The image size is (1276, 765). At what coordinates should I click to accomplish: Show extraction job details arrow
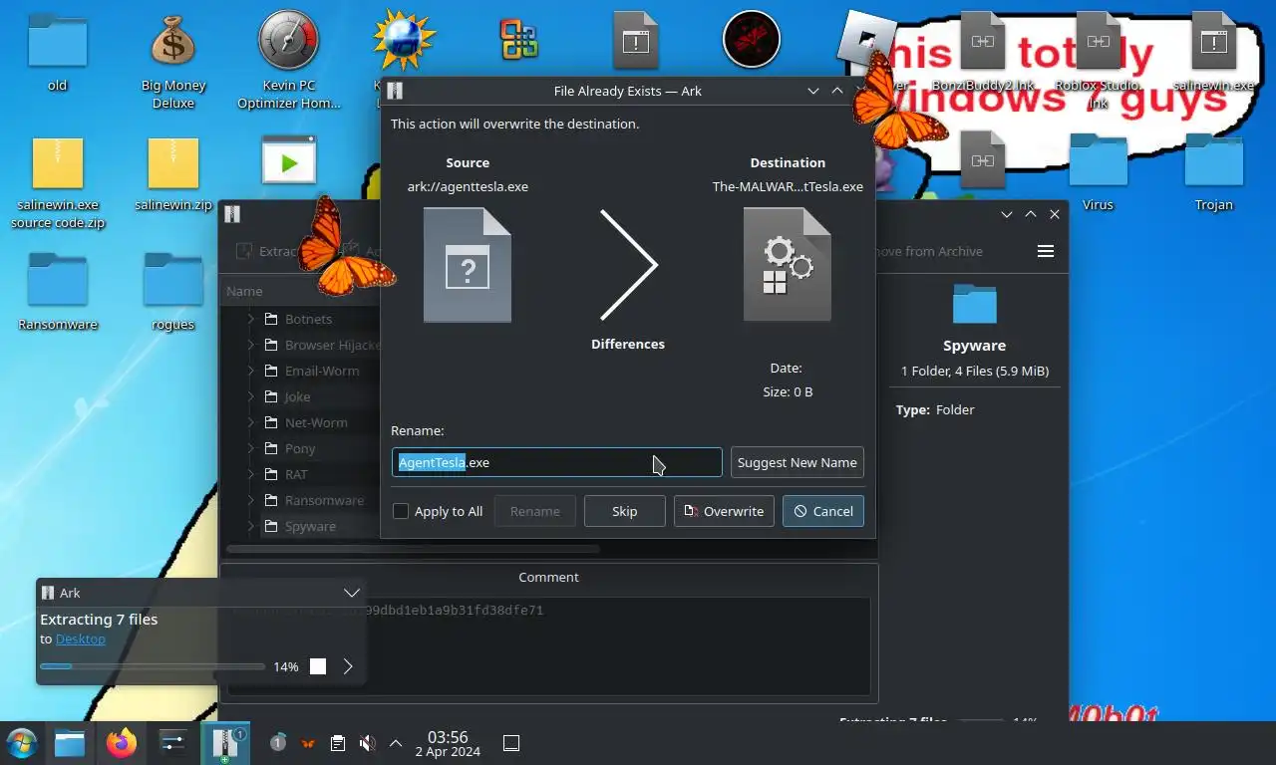coord(348,666)
